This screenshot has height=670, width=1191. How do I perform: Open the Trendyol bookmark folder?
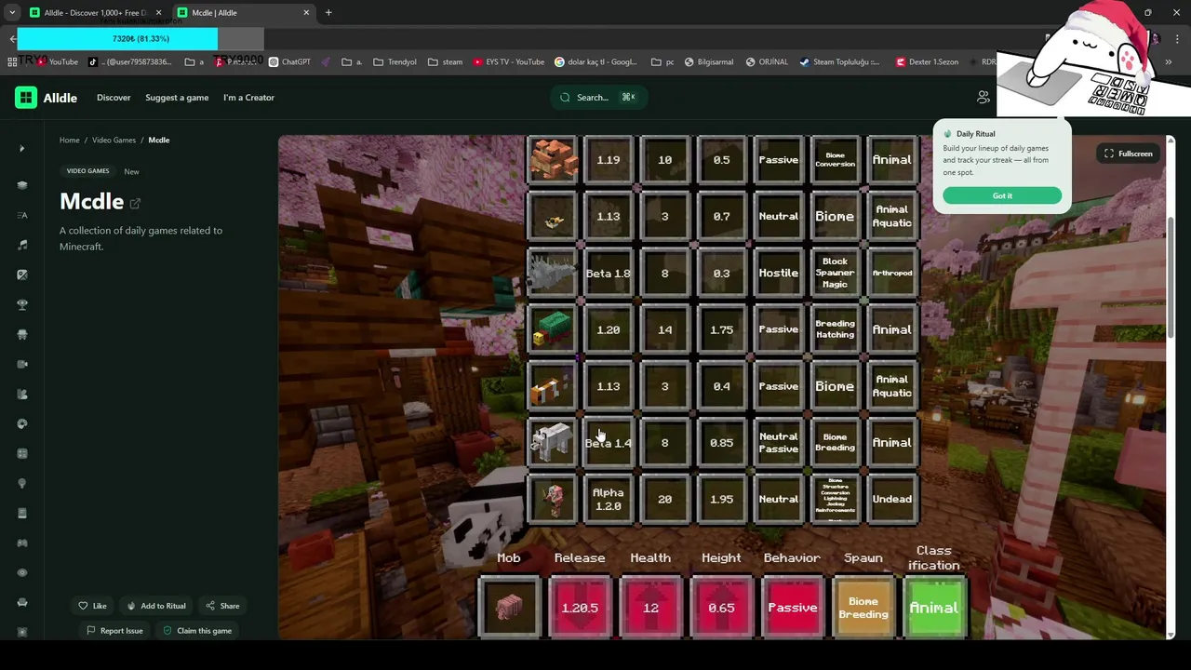pyautogui.click(x=395, y=62)
